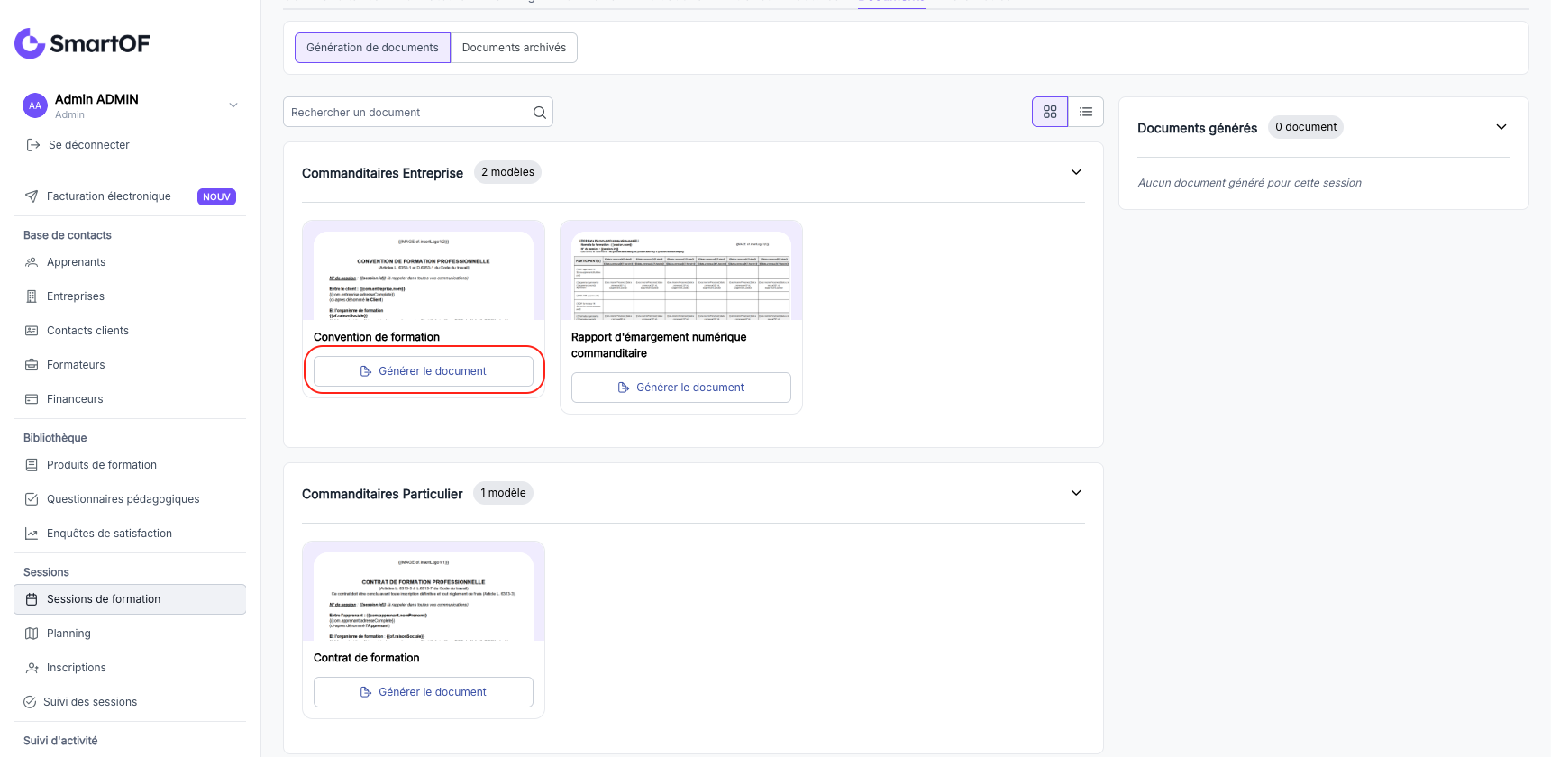1551x757 pixels.
Task: Click the Planning map icon
Action: tap(32, 634)
